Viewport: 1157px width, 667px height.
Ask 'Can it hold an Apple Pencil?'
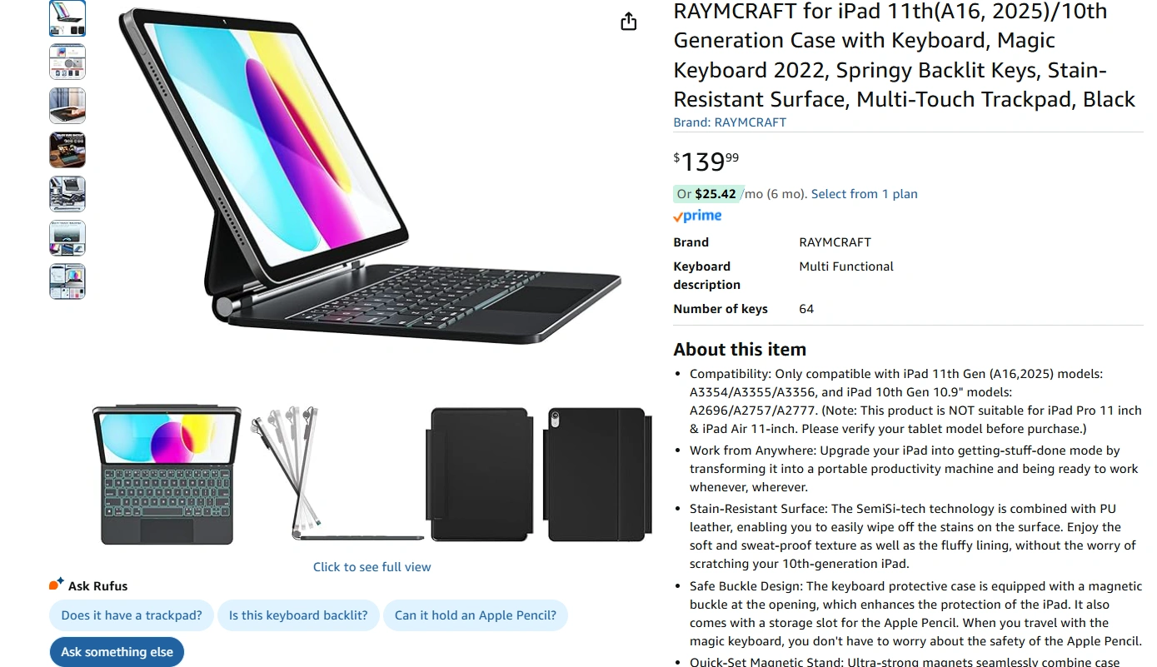coord(476,615)
